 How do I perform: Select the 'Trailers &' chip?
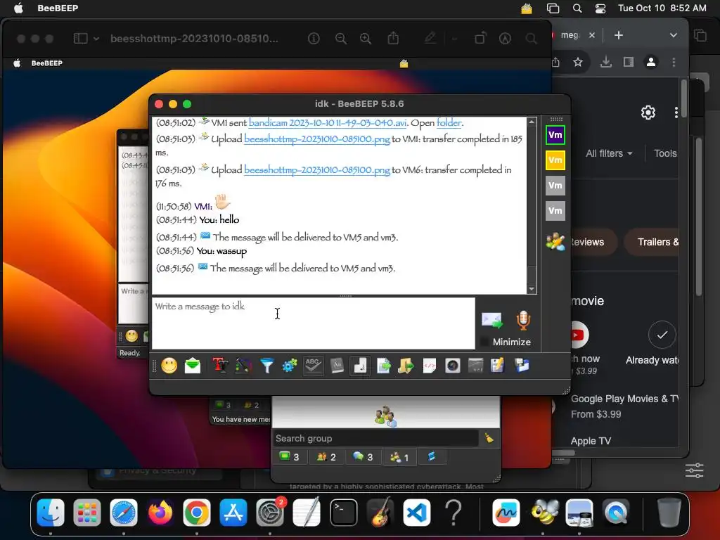coord(651,242)
